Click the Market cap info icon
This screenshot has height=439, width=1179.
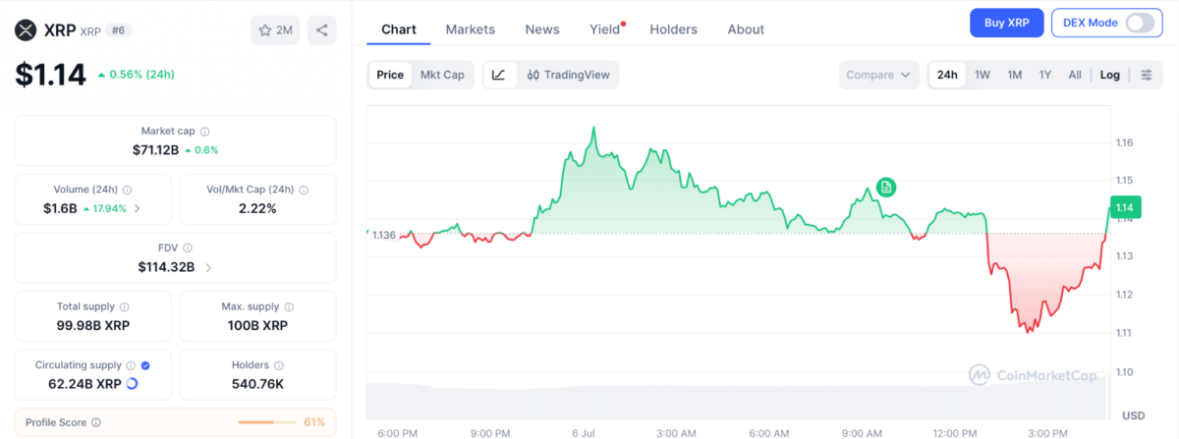pos(204,131)
